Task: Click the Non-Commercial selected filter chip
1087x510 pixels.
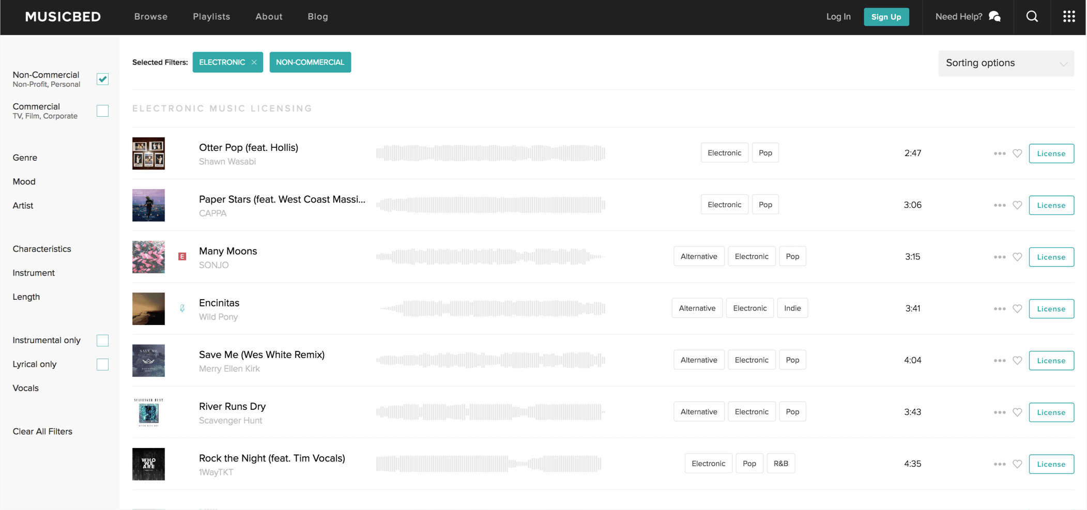Action: [310, 62]
